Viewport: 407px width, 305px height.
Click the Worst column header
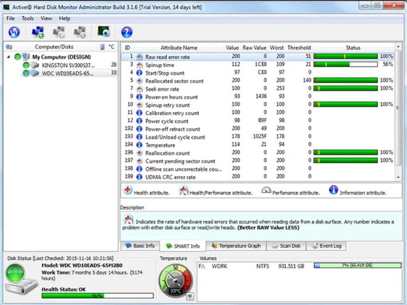pos(277,48)
